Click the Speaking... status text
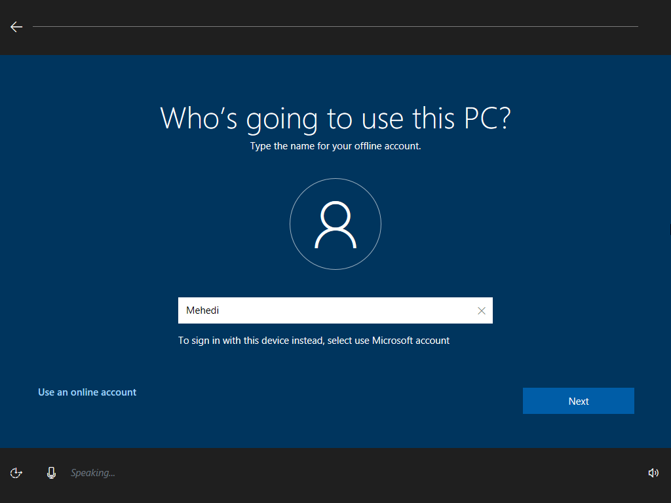 [x=93, y=473]
